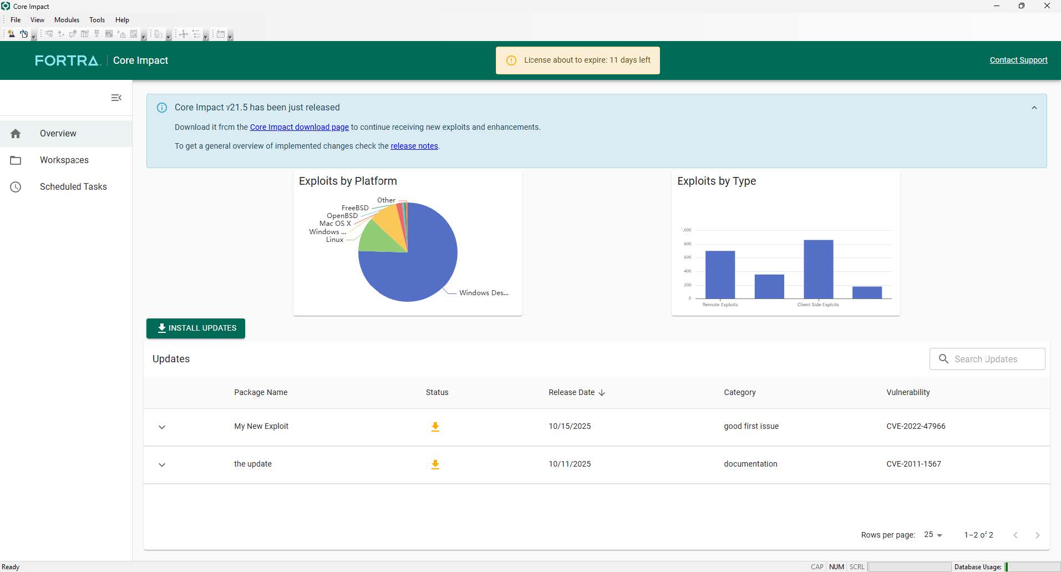The height and width of the screenshot is (572, 1061).
Task: Click the Contact Support link
Action: pos(1018,60)
